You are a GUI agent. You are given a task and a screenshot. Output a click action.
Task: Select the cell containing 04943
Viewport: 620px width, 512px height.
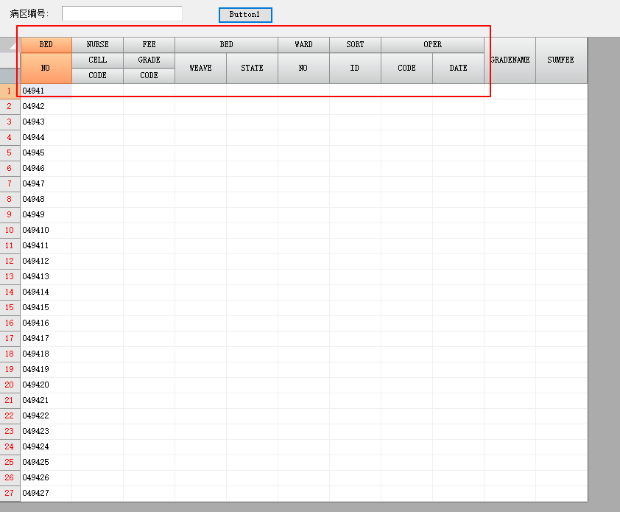point(46,122)
